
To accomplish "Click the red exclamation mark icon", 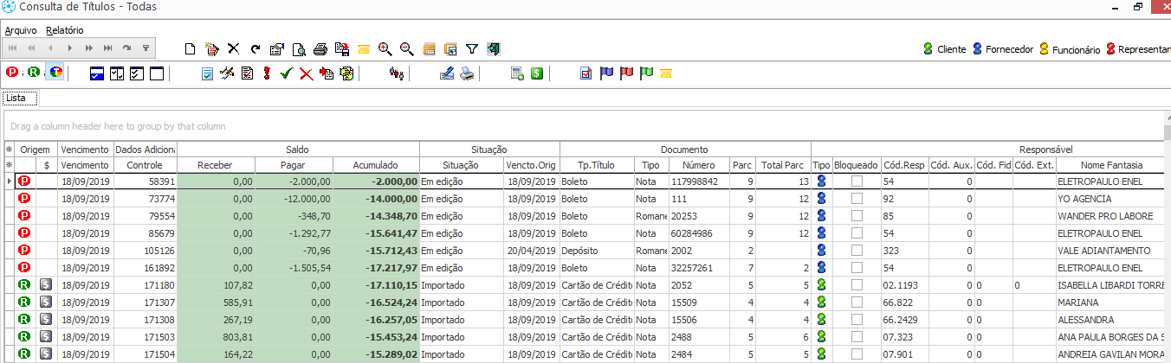I will click(267, 73).
